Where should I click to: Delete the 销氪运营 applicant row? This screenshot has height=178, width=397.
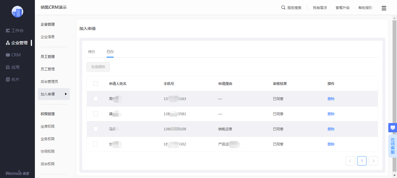pyautogui.click(x=331, y=129)
